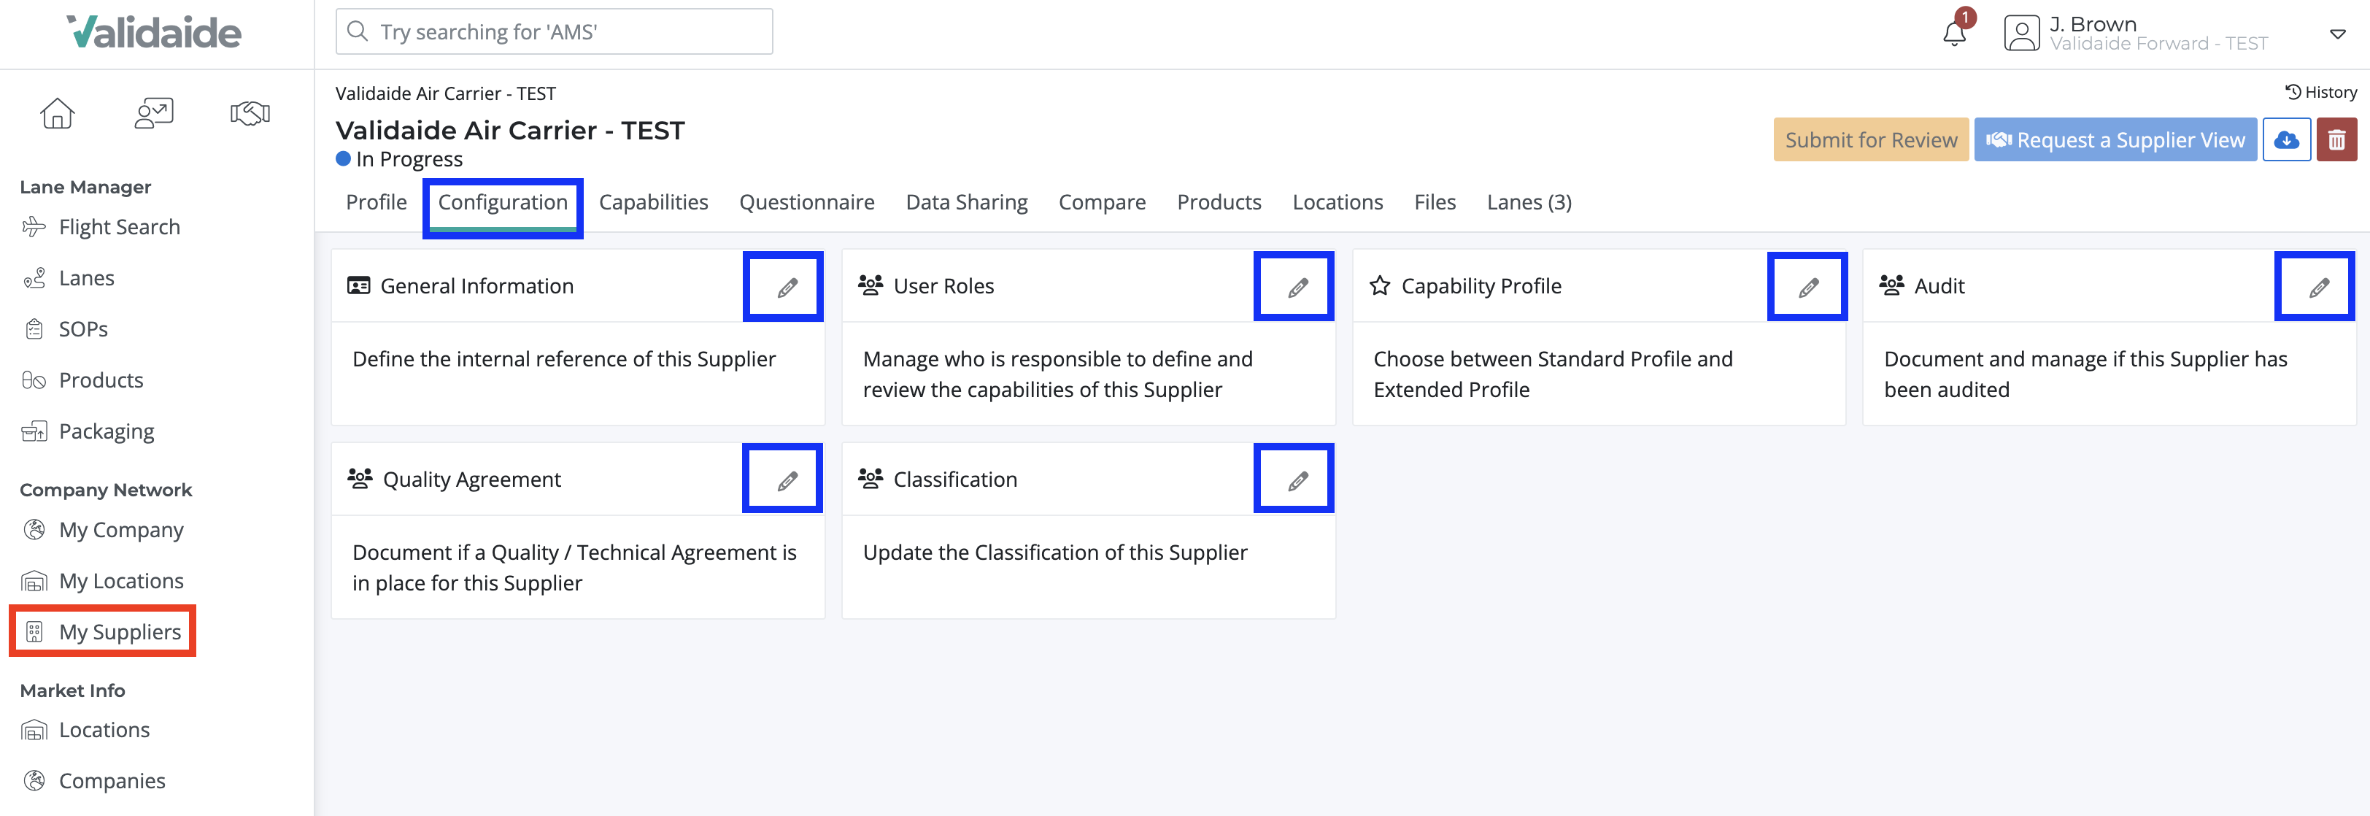Open Companies in sidebar
The height and width of the screenshot is (816, 2370).
112,781
